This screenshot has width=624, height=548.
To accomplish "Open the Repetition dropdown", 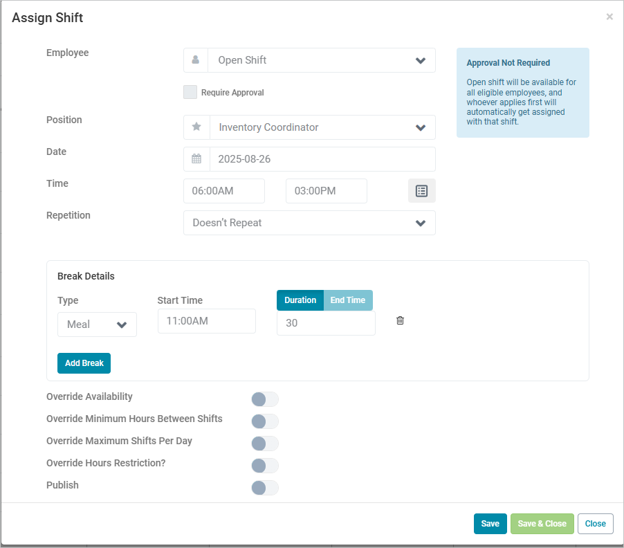I will [309, 223].
